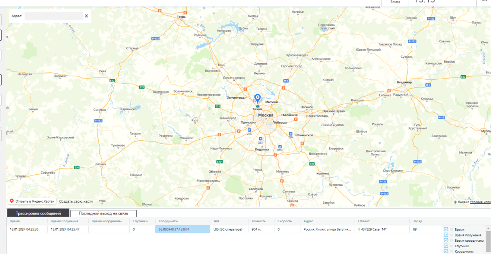Select the DME airport icon on the map

coord(280,147)
